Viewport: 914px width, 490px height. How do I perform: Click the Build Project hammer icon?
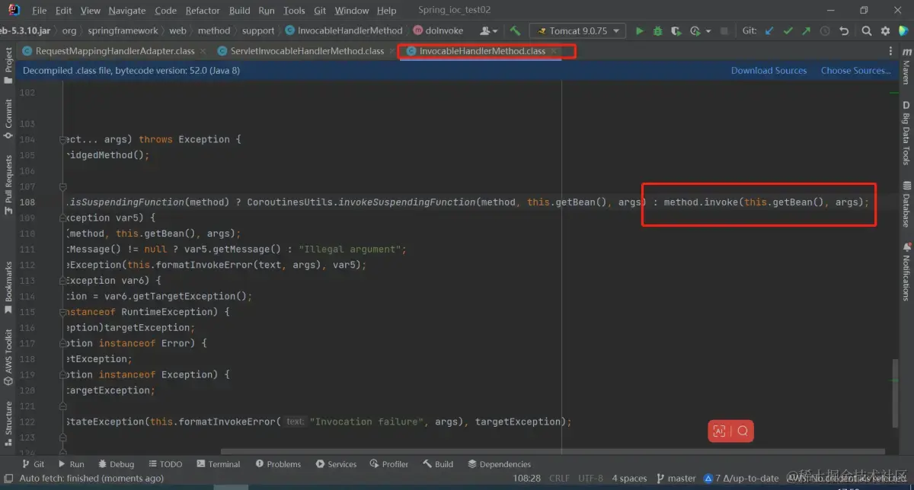(x=516, y=31)
